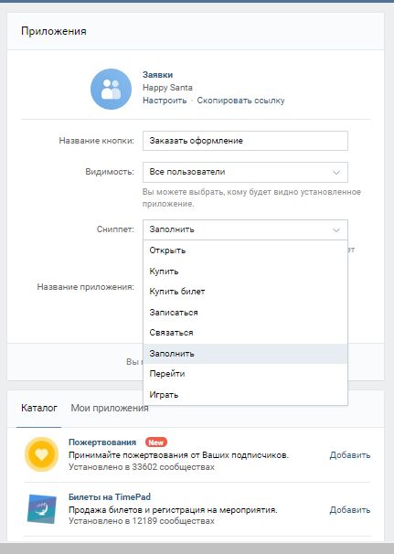The width and height of the screenshot is (394, 554).
Task: Choose Записаться option
Action: pyautogui.click(x=245, y=313)
